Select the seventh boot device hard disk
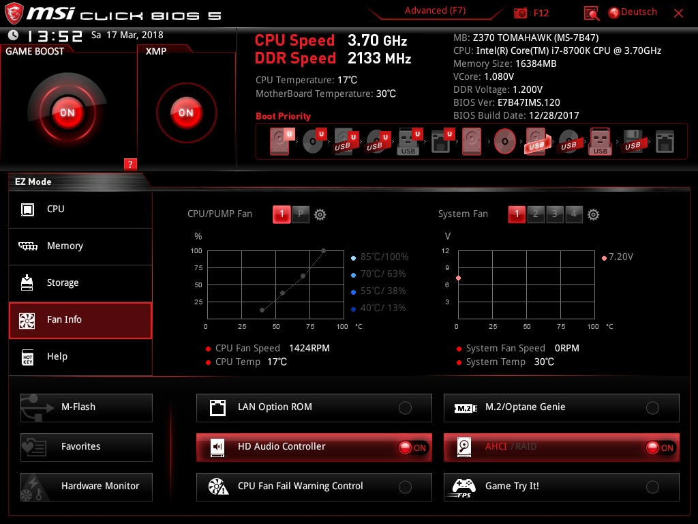The height and width of the screenshot is (524, 698). [x=472, y=142]
